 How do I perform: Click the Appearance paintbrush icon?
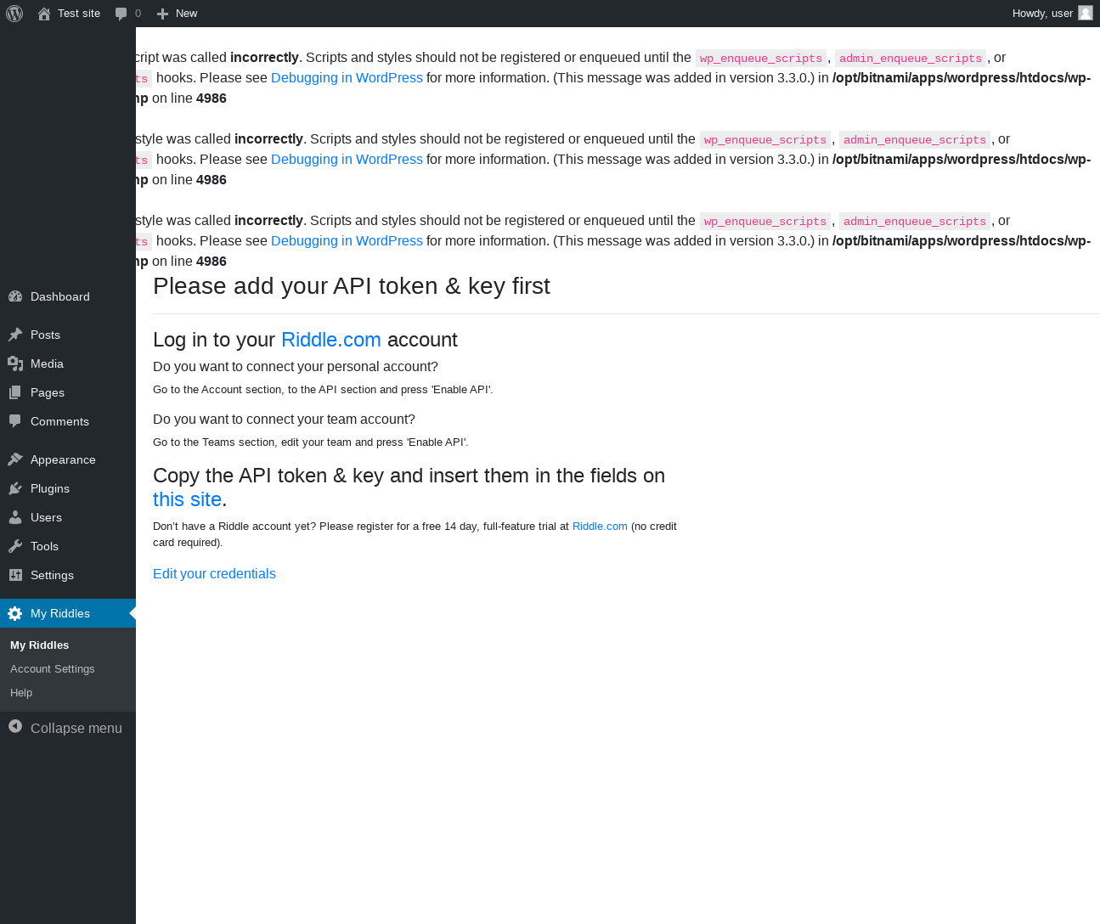(x=15, y=459)
